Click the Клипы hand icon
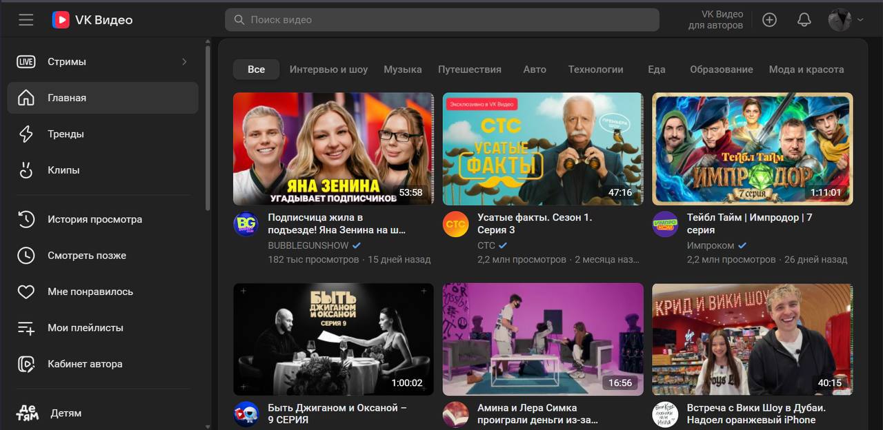The image size is (883, 430). 26,170
